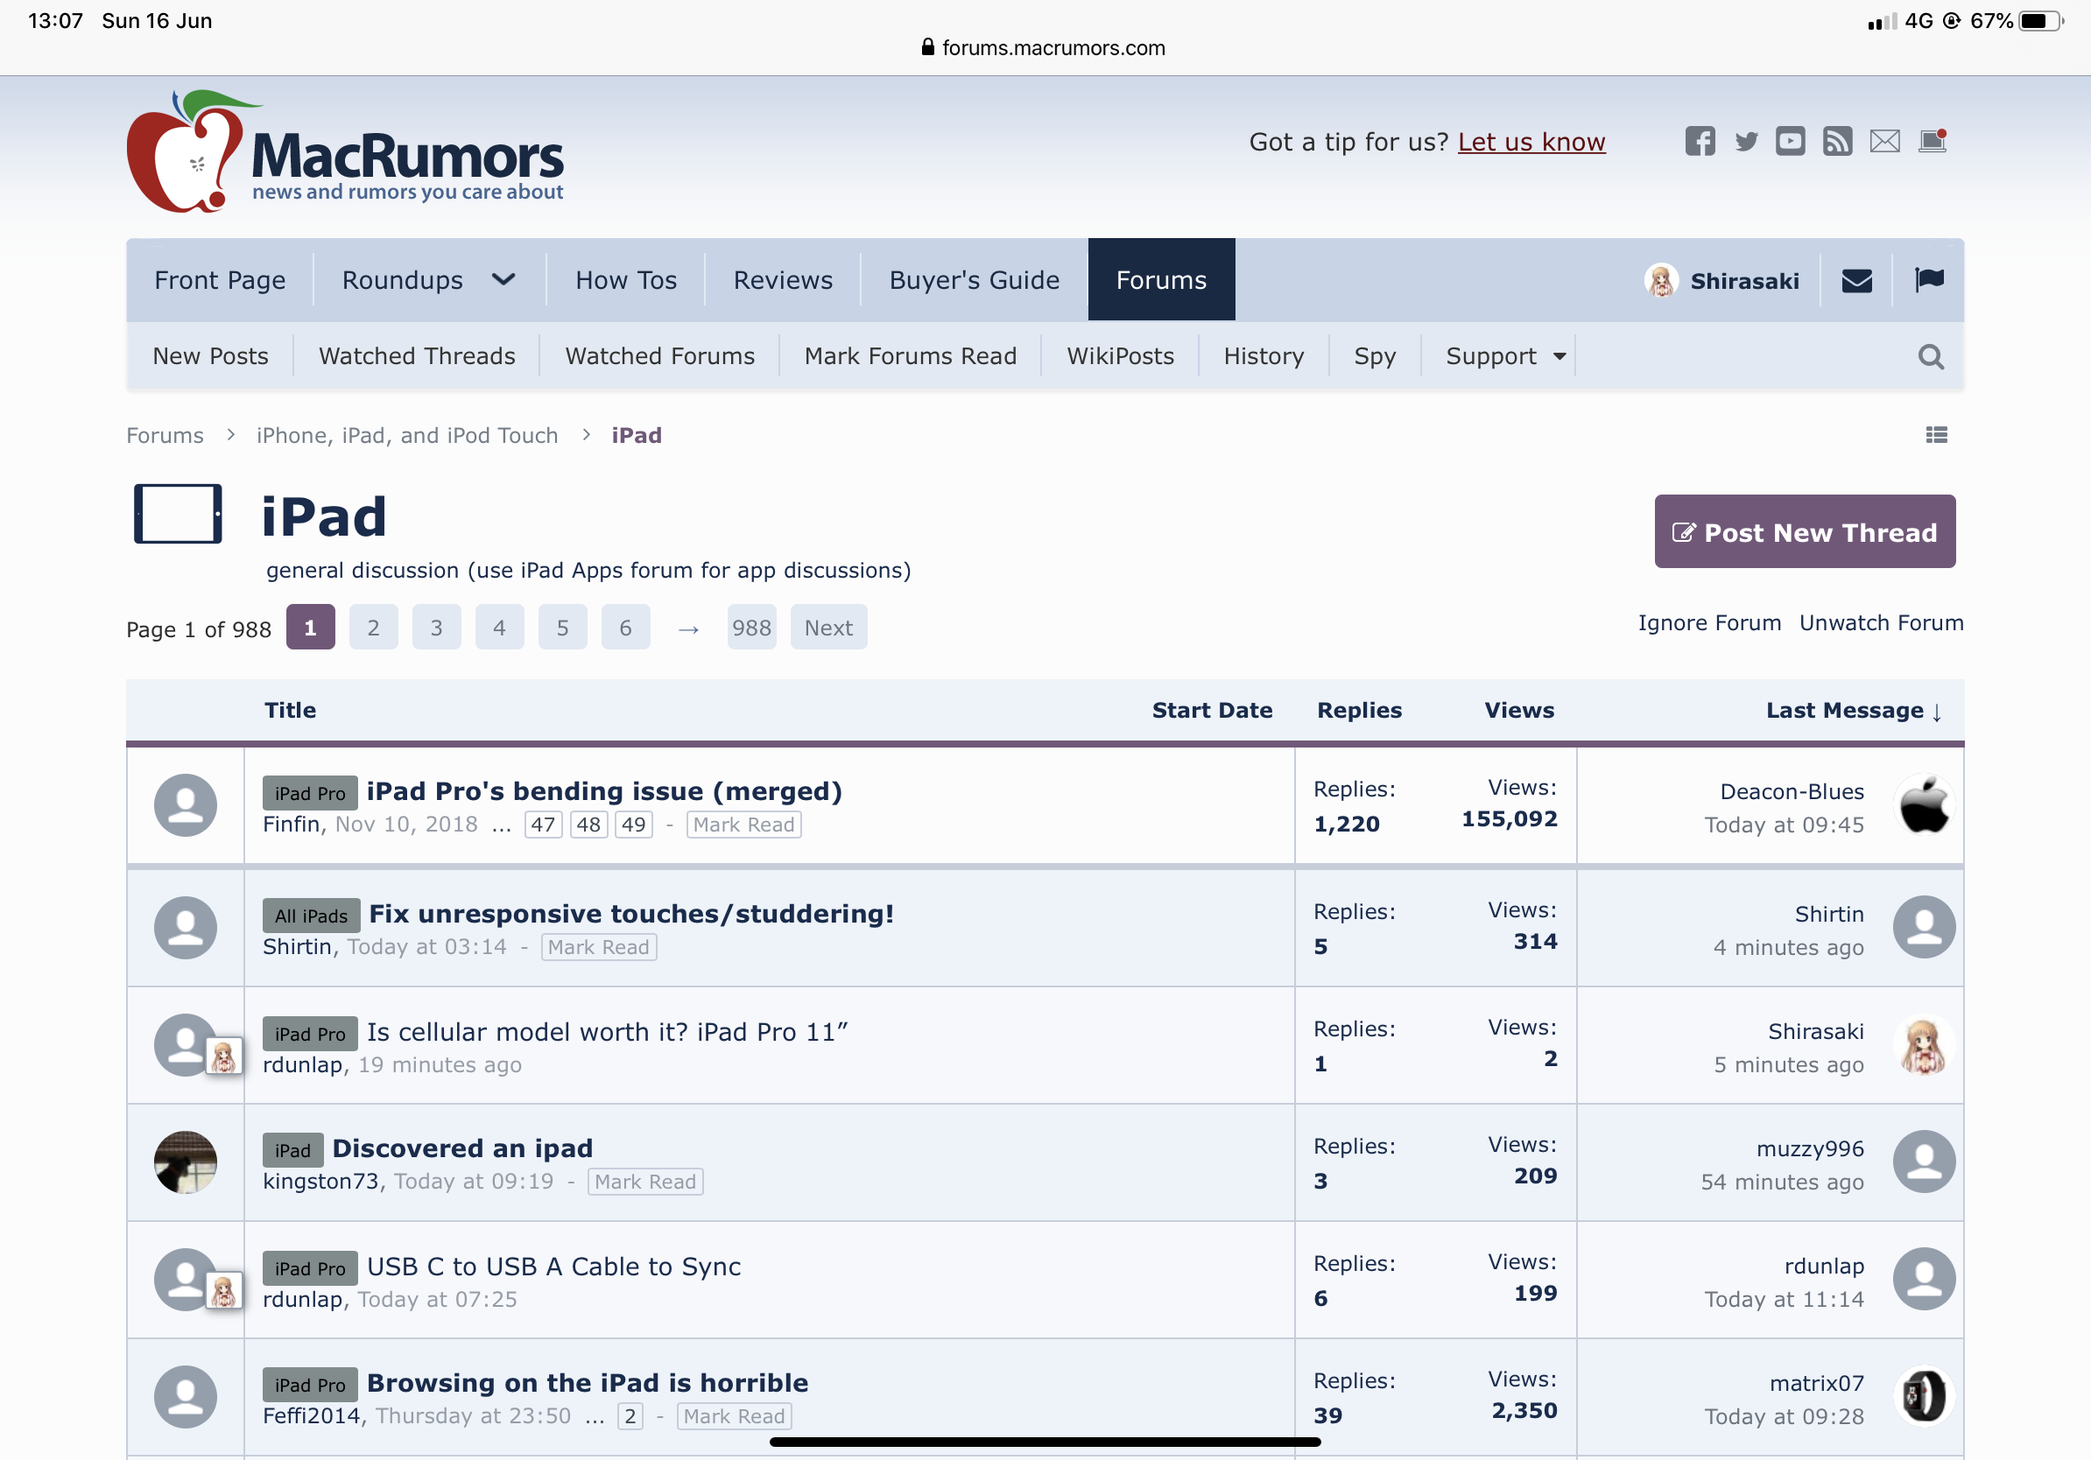
Task: Open Watched Threads submenu item
Action: (416, 356)
